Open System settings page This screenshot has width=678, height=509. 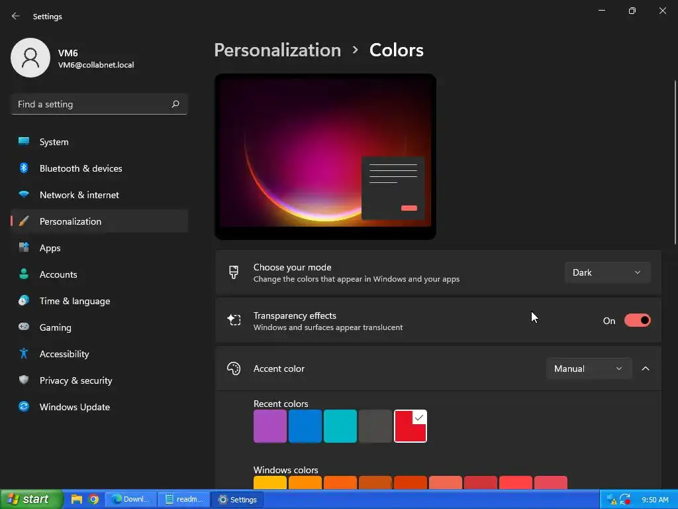pyautogui.click(x=99, y=142)
